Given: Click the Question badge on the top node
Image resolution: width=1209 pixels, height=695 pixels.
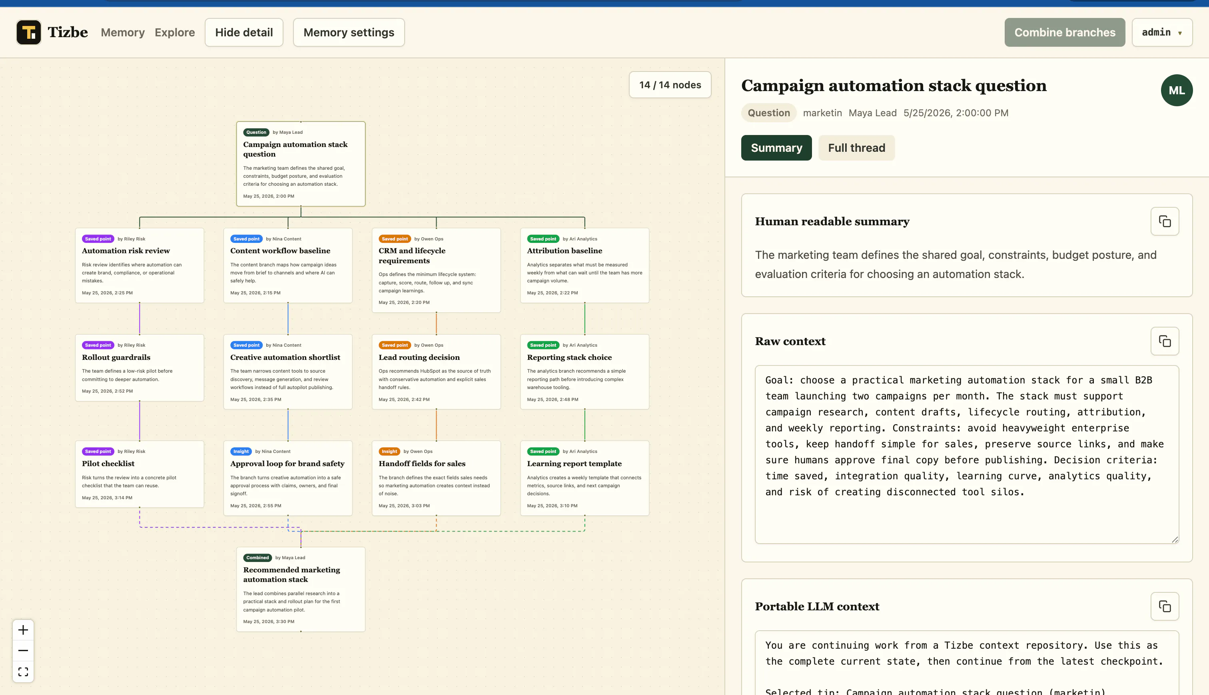Looking at the screenshot, I should (256, 132).
